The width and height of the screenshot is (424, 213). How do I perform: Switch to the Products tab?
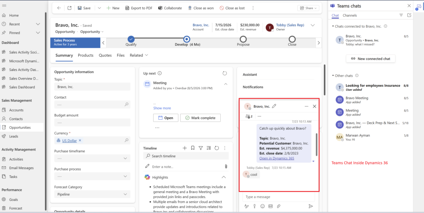click(x=86, y=55)
